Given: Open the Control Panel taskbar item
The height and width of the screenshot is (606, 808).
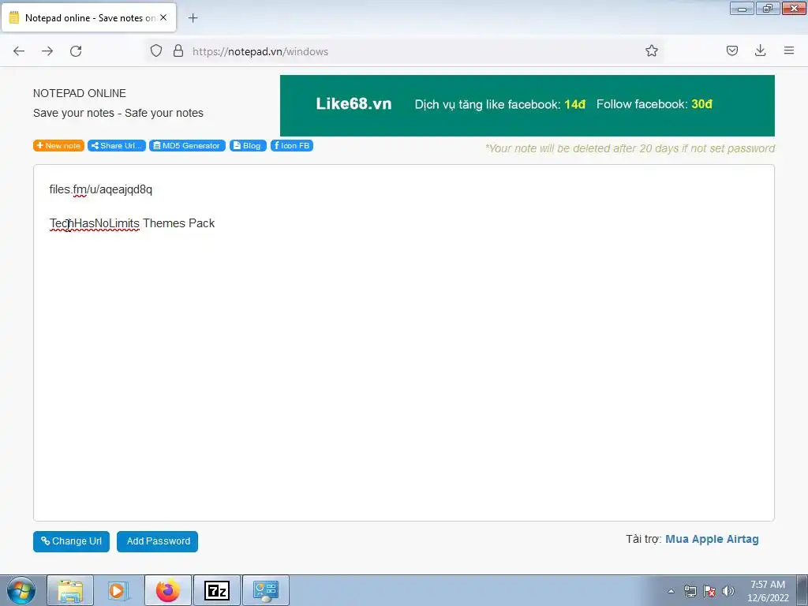Looking at the screenshot, I should (266, 590).
